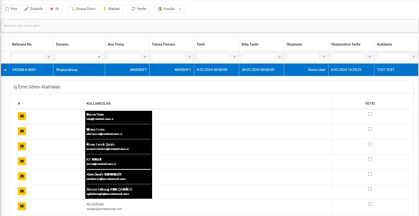Open the Maliyet cost button
Viewport: 419px width, 216px height.
[111, 9]
